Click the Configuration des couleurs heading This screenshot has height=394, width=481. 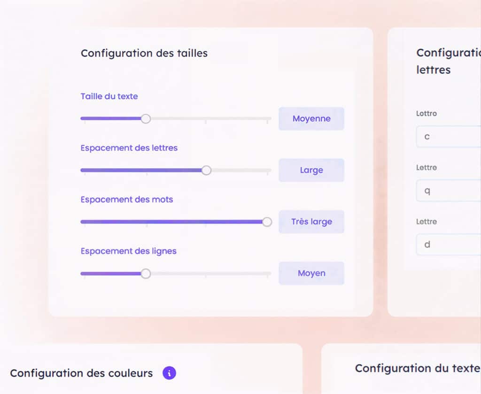coord(81,373)
